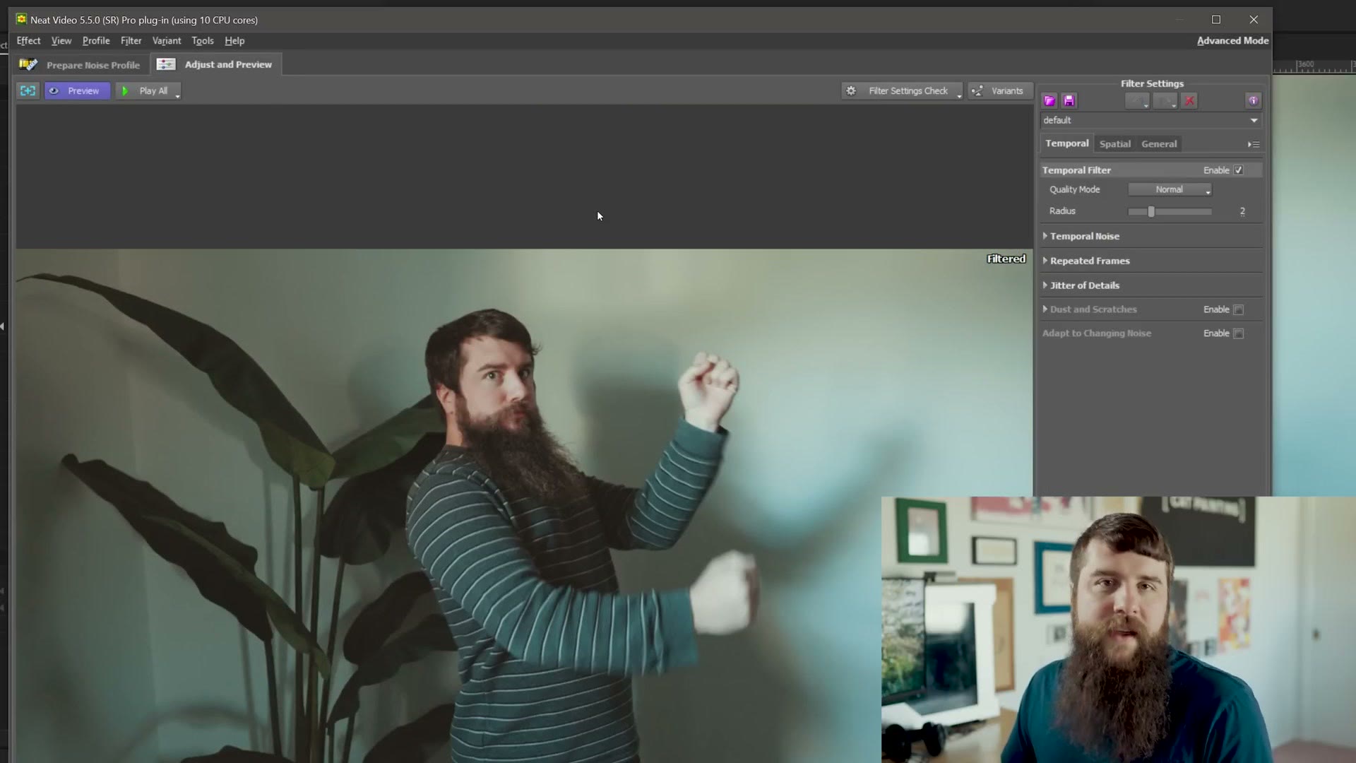The width and height of the screenshot is (1356, 763).
Task: Close the Neat Video plug-in window
Action: pos(1254,20)
